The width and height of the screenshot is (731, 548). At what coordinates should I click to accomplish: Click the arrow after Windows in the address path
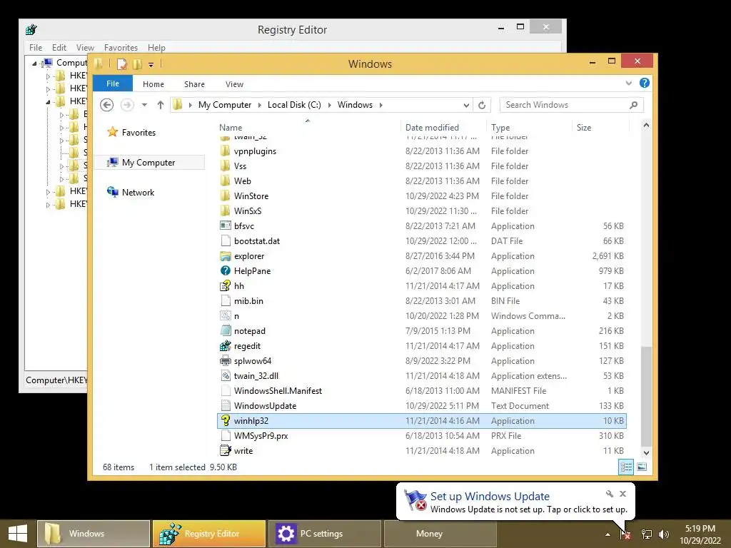pos(381,105)
